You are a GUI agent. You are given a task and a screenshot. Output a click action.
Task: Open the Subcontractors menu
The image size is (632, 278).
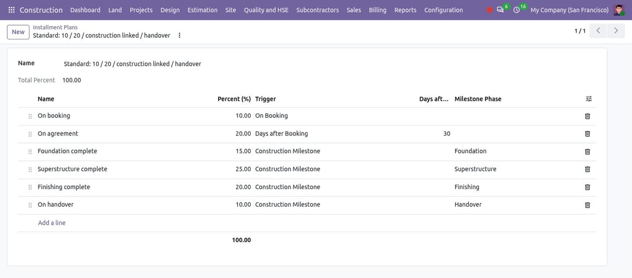pyautogui.click(x=318, y=10)
